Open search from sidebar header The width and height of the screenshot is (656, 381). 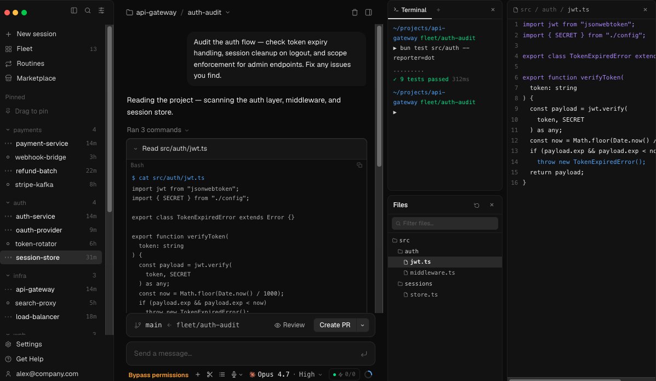pos(88,10)
